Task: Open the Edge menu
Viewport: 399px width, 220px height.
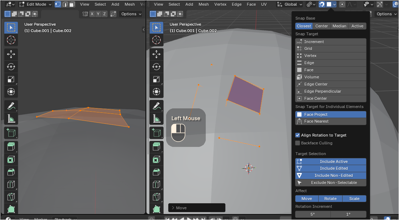Action: [x=237, y=4]
